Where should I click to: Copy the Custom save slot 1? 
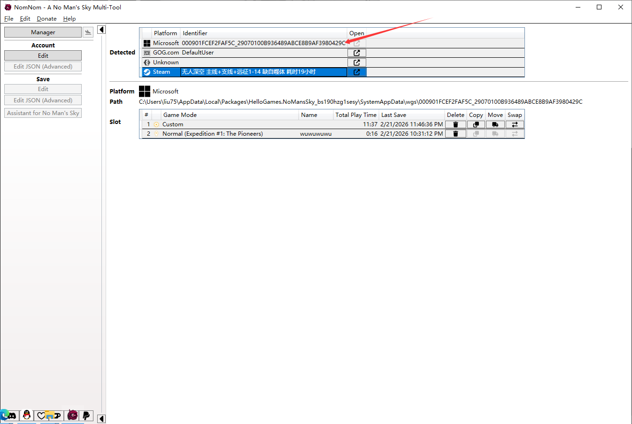pyautogui.click(x=476, y=124)
